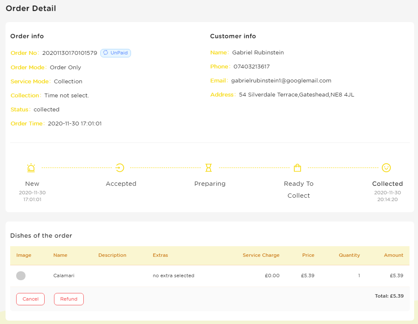Screen dimensions: 418x324
Task: Click the order time 2020-11-30 17:01:01
Action: click(x=75, y=123)
